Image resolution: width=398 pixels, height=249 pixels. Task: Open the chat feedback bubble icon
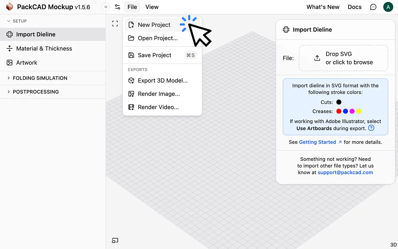[x=373, y=7]
